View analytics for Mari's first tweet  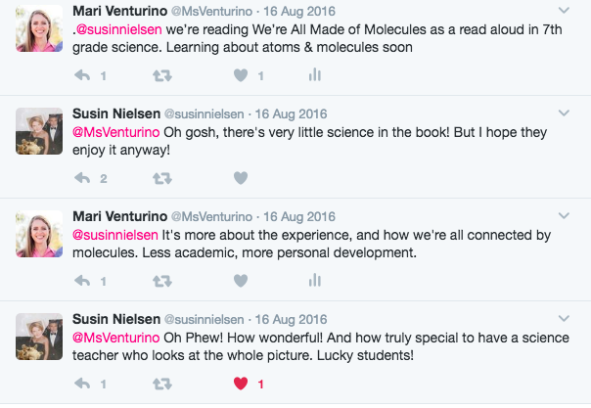point(315,75)
